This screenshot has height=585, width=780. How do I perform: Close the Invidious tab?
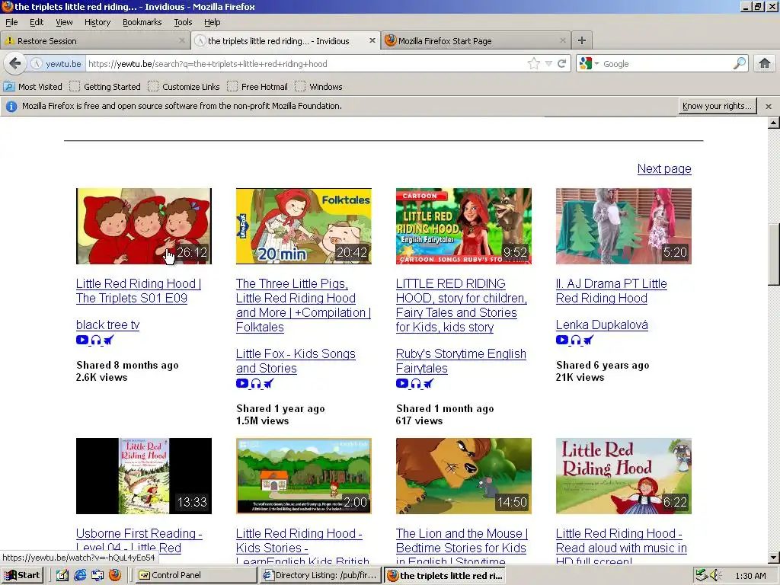point(372,40)
